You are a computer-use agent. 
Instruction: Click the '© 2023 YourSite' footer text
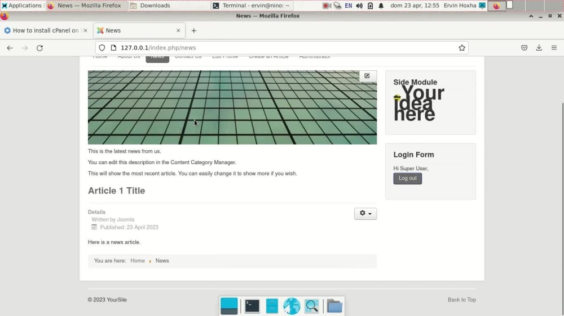tap(107, 300)
